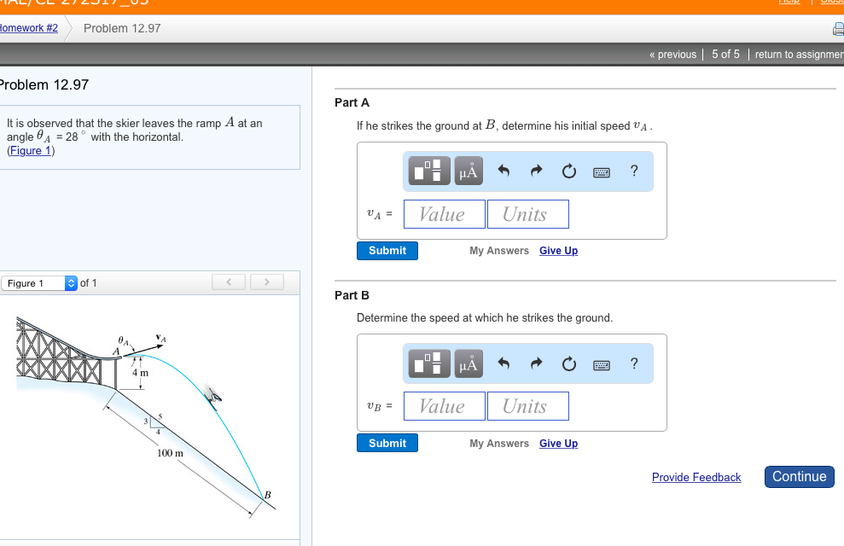Image resolution: width=844 pixels, height=546 pixels.
Task: Open templates tool in Part B toolbar
Action: (429, 363)
